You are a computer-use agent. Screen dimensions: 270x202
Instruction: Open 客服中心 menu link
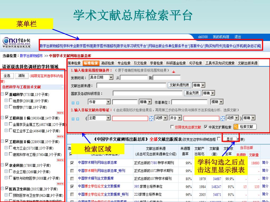pyautogui.click(x=197, y=46)
